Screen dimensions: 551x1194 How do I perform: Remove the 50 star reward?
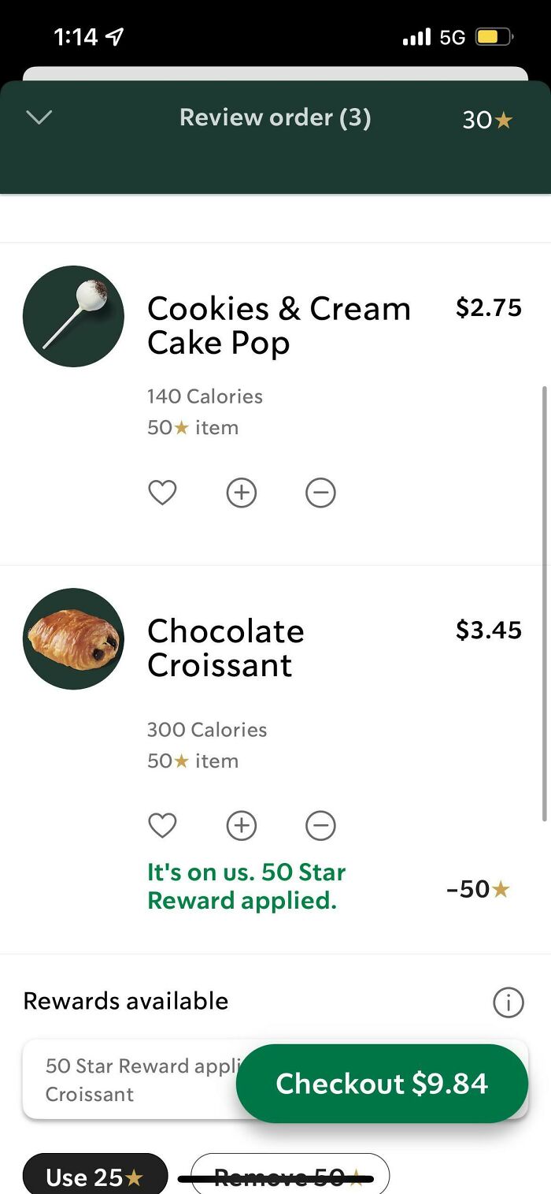(x=289, y=1176)
